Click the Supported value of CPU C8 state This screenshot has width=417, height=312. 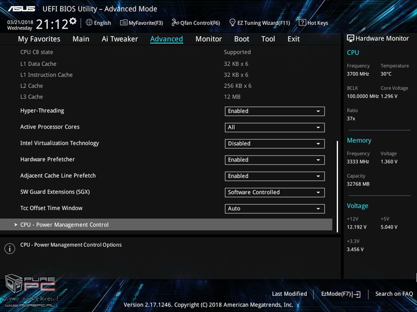(x=237, y=52)
